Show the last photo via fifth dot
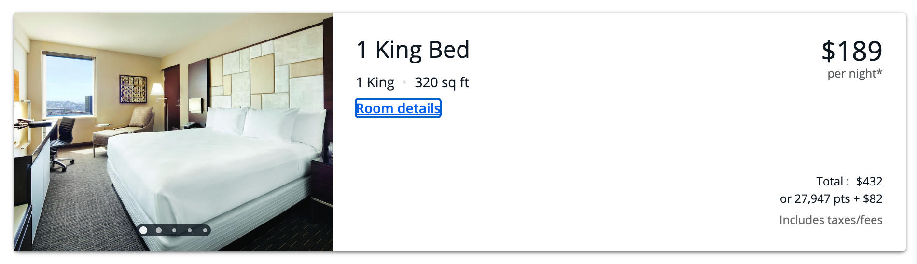This screenshot has height=264, width=917. pyautogui.click(x=205, y=230)
